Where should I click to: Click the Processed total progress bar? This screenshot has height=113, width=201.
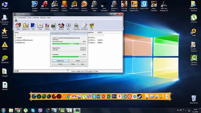point(69,56)
